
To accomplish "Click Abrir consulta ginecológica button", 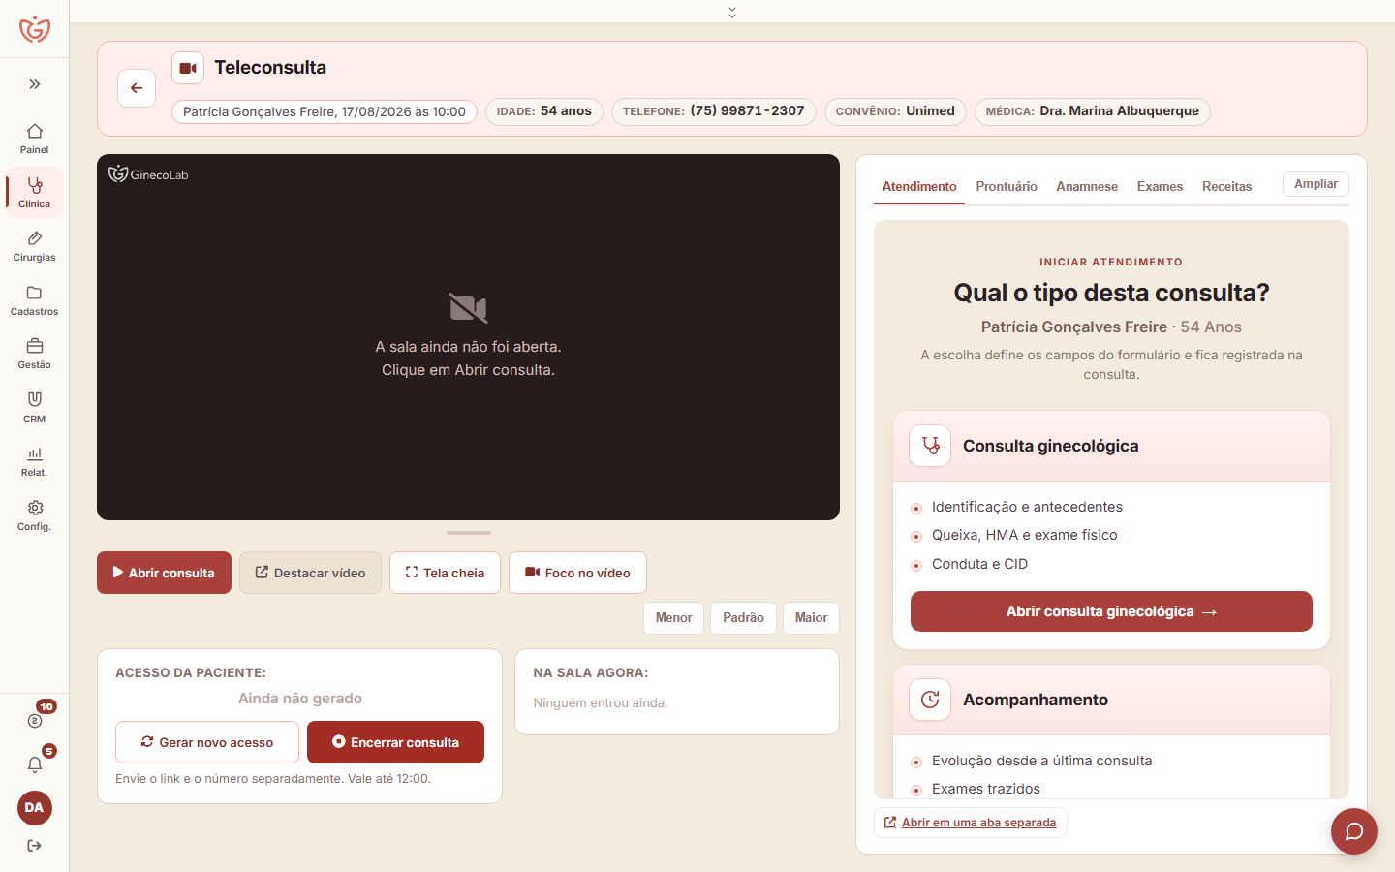I will pyautogui.click(x=1111, y=611).
